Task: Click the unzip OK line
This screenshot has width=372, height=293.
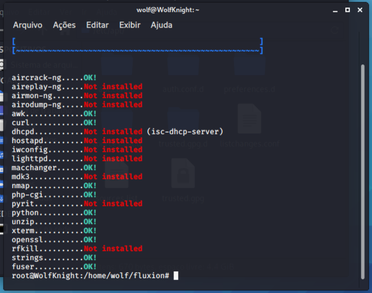Action: pos(54,222)
